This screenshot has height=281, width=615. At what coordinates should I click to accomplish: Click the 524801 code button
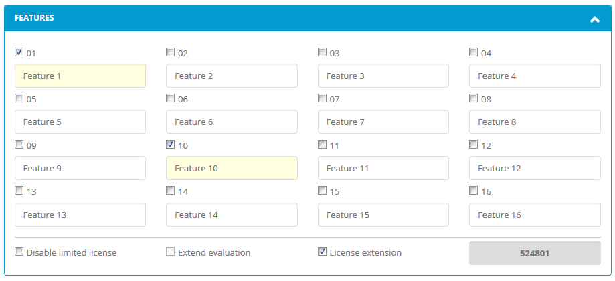pos(535,253)
